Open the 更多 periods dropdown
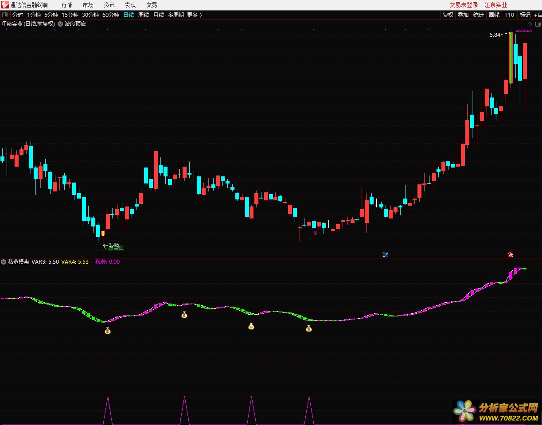This screenshot has width=542, height=425. point(194,15)
